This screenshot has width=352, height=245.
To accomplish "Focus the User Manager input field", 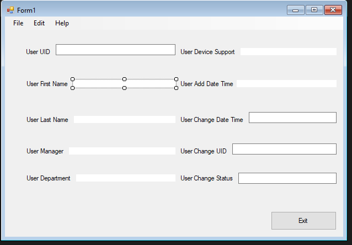I will [122, 151].
